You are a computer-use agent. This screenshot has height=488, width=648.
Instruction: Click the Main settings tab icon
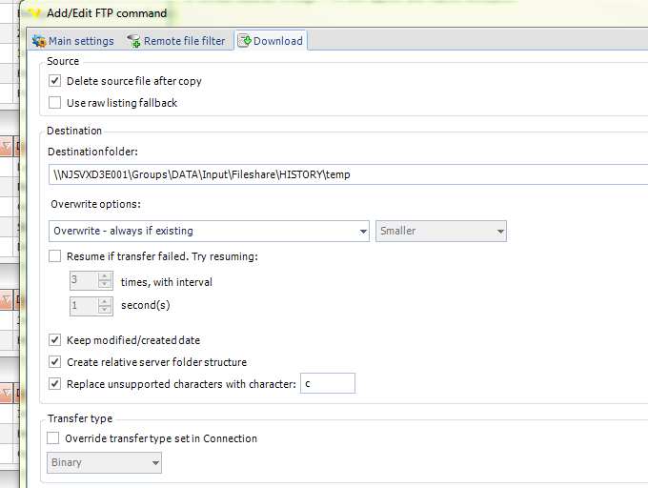[39, 41]
